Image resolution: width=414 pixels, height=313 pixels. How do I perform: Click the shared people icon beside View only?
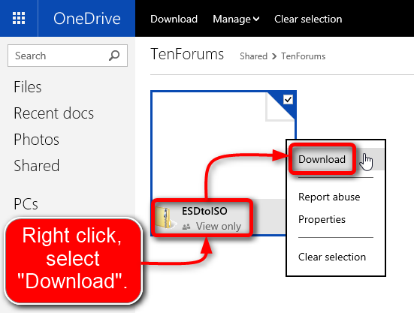pyautogui.click(x=186, y=227)
